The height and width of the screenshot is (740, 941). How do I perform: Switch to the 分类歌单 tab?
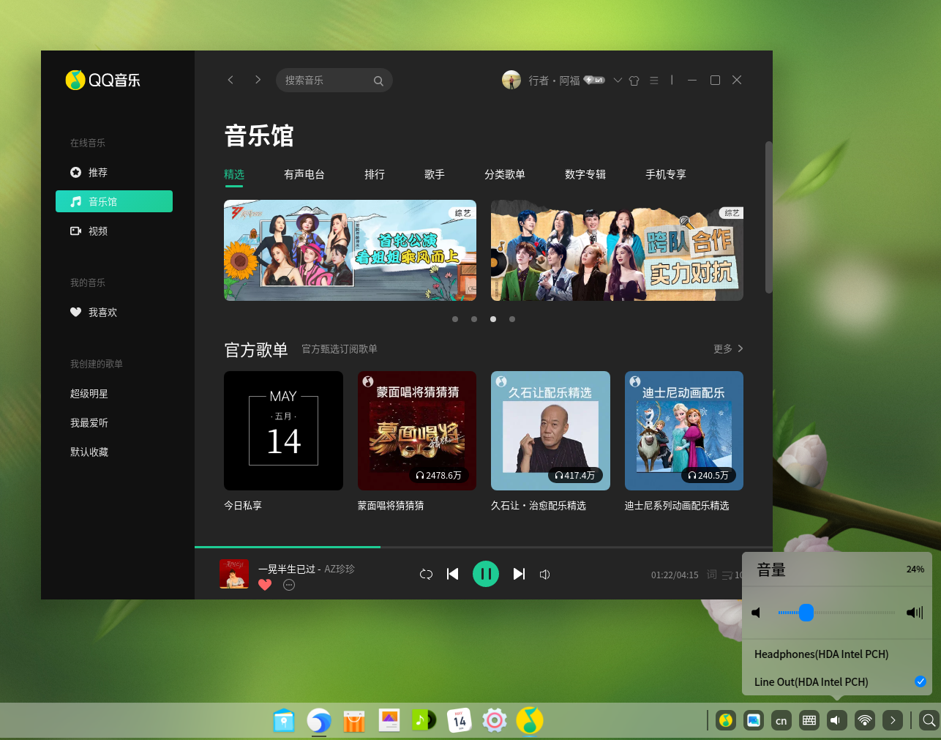tap(505, 174)
